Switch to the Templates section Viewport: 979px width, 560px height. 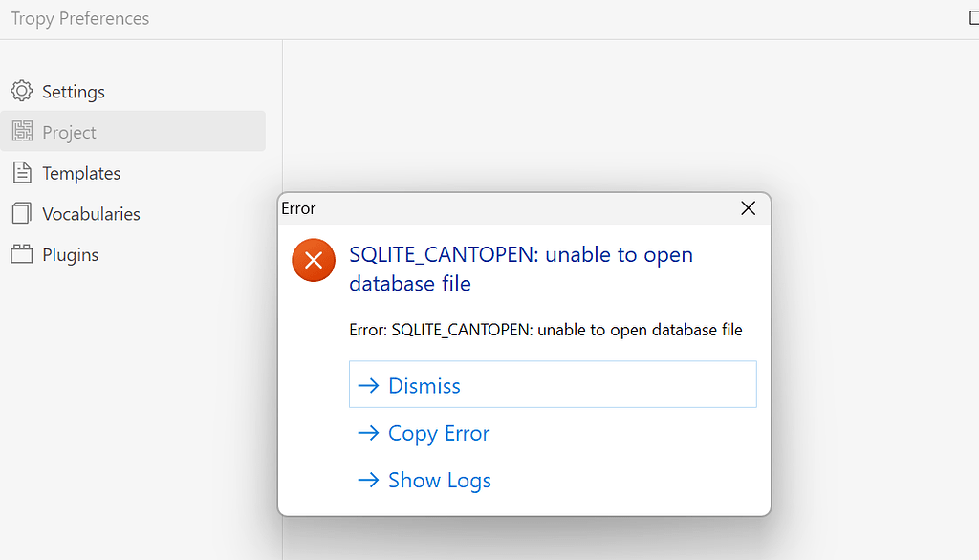pos(81,173)
